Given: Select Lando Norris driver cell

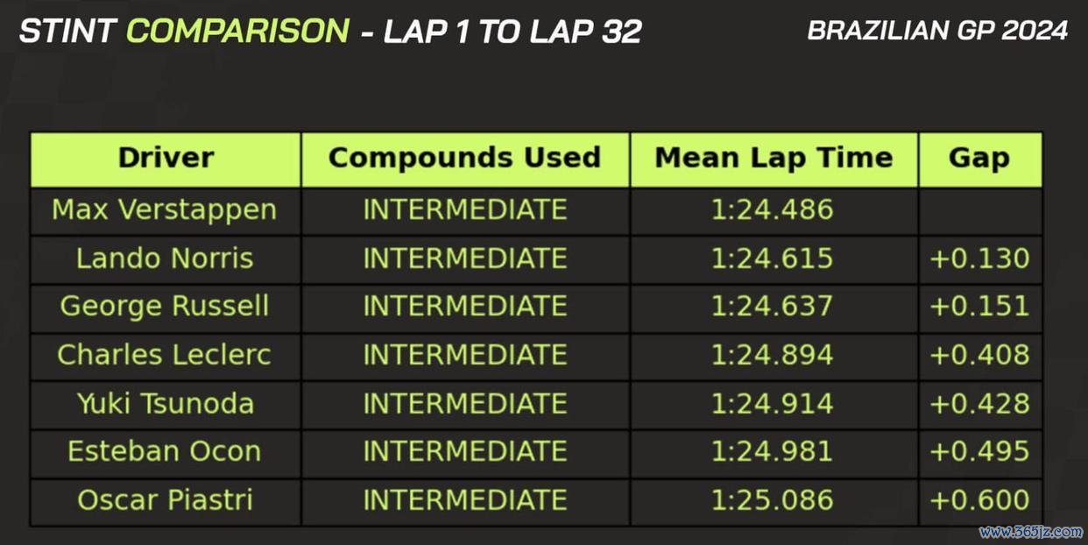Looking at the screenshot, I should 165,258.
